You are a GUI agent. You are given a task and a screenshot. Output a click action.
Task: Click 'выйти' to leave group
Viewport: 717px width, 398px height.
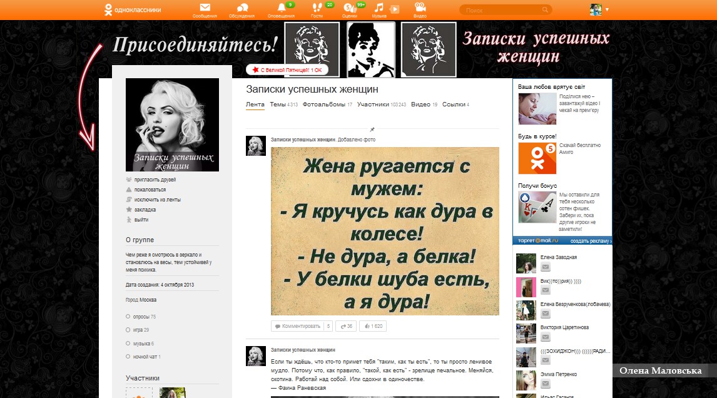141,220
